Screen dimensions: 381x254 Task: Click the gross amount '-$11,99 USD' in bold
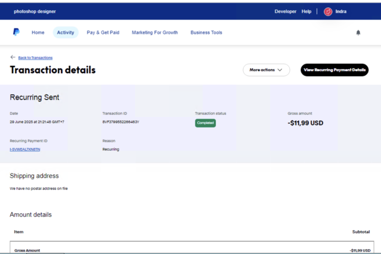pyautogui.click(x=305, y=123)
